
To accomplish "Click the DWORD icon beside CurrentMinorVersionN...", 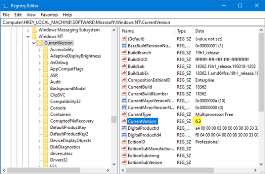I will (x=124, y=107).
